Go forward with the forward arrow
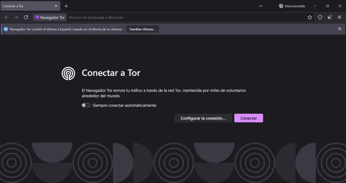 pos(16,17)
